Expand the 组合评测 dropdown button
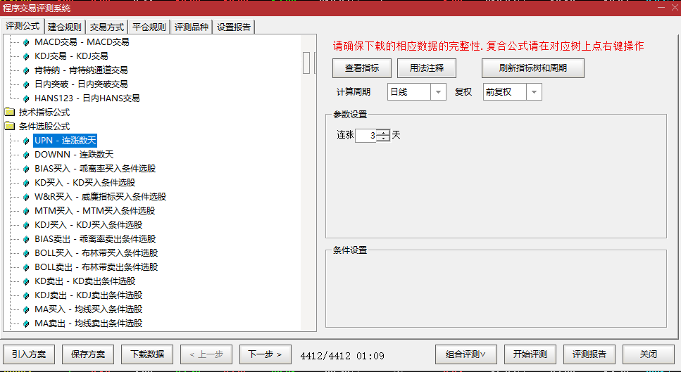Viewport: 681px width, 372px height. coord(466,354)
